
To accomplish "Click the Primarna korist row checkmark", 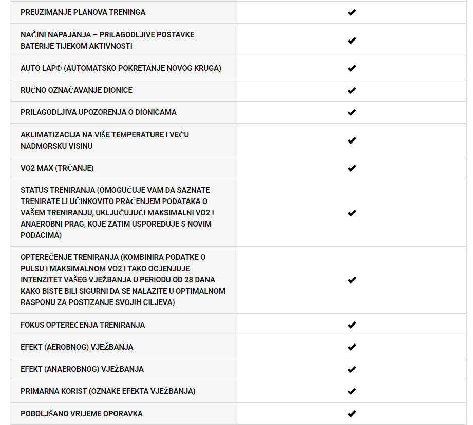I will [x=352, y=391].
